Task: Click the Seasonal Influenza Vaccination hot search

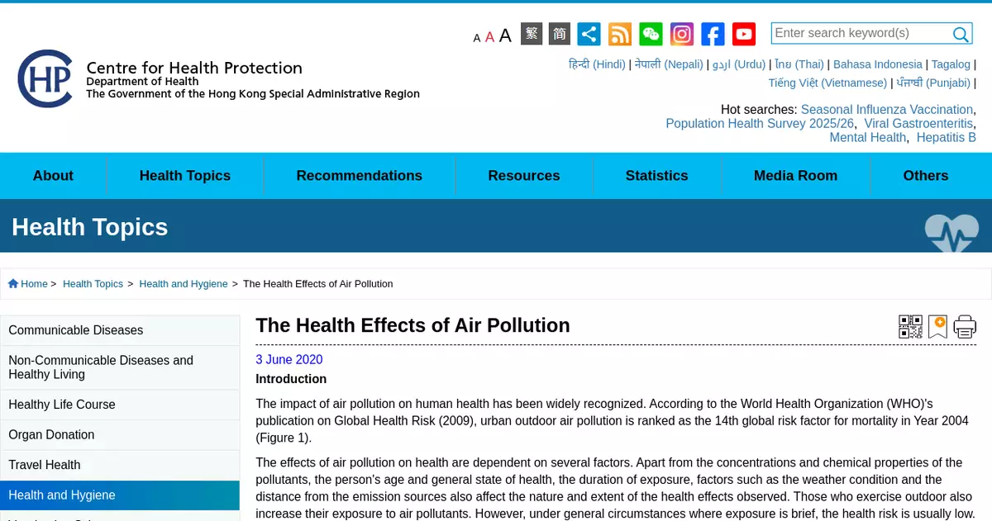Action: pos(886,109)
